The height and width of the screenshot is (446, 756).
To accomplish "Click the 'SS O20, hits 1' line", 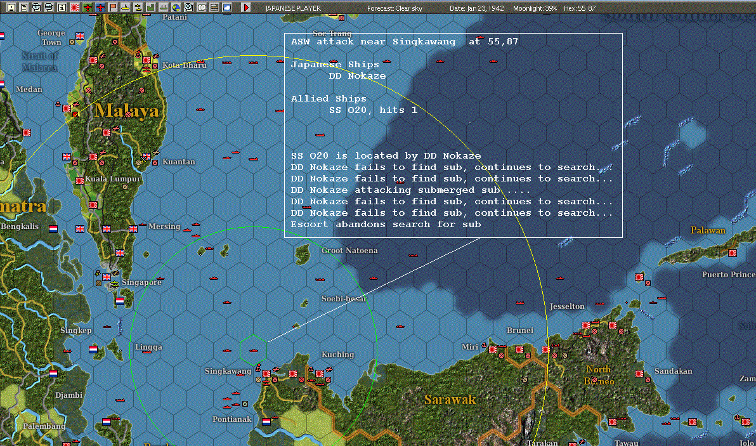I will 373,110.
